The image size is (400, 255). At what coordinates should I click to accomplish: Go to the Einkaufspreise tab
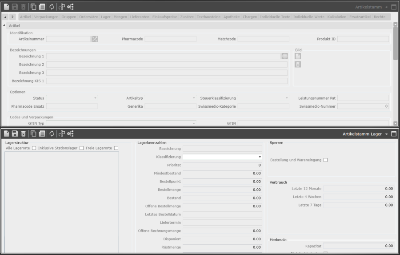point(164,17)
